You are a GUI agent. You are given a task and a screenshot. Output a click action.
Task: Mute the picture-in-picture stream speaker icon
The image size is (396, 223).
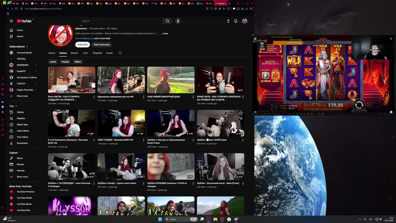256,112
